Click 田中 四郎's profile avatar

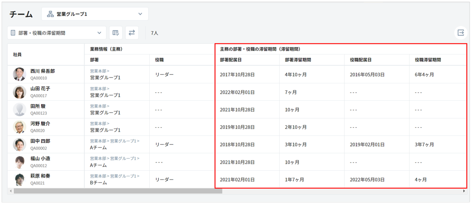click(x=19, y=144)
